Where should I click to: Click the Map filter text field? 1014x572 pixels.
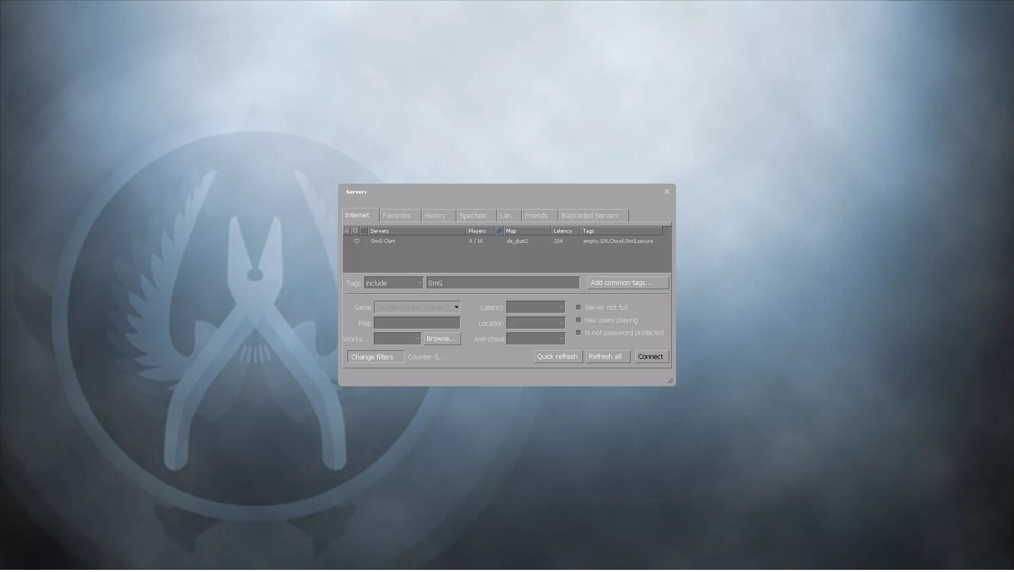click(417, 323)
